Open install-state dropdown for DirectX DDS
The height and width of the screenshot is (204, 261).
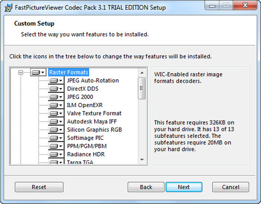[56, 89]
